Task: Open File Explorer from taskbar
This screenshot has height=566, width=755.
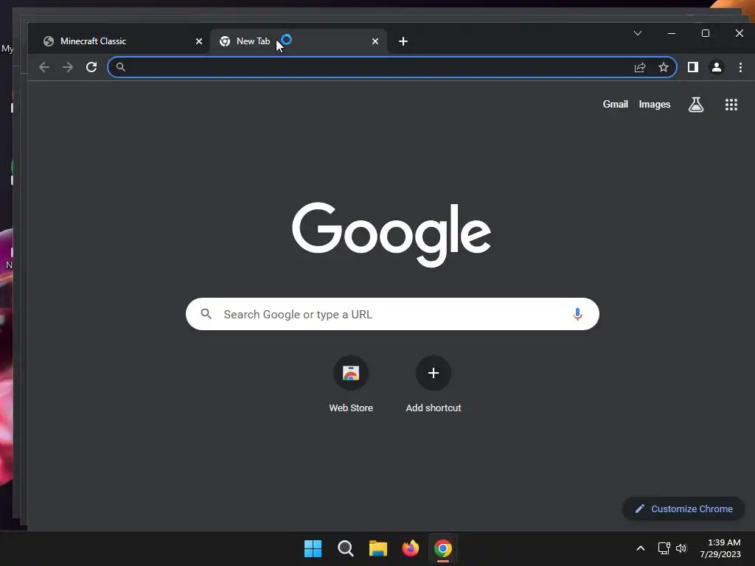Action: coord(378,548)
